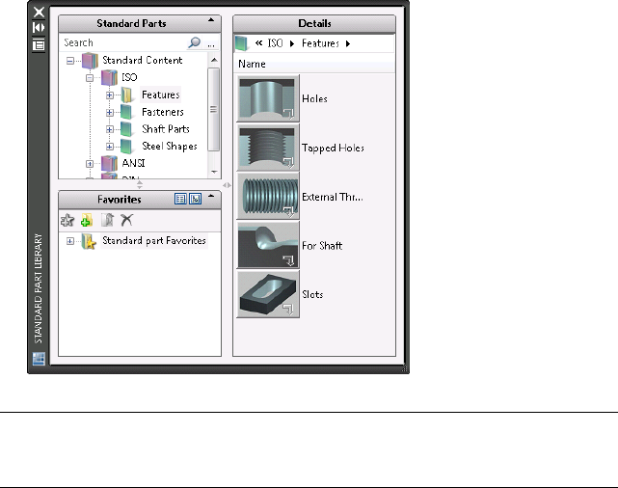Image resolution: width=618 pixels, height=488 pixels.
Task: Click the delete favorite X icon
Action: 126,220
